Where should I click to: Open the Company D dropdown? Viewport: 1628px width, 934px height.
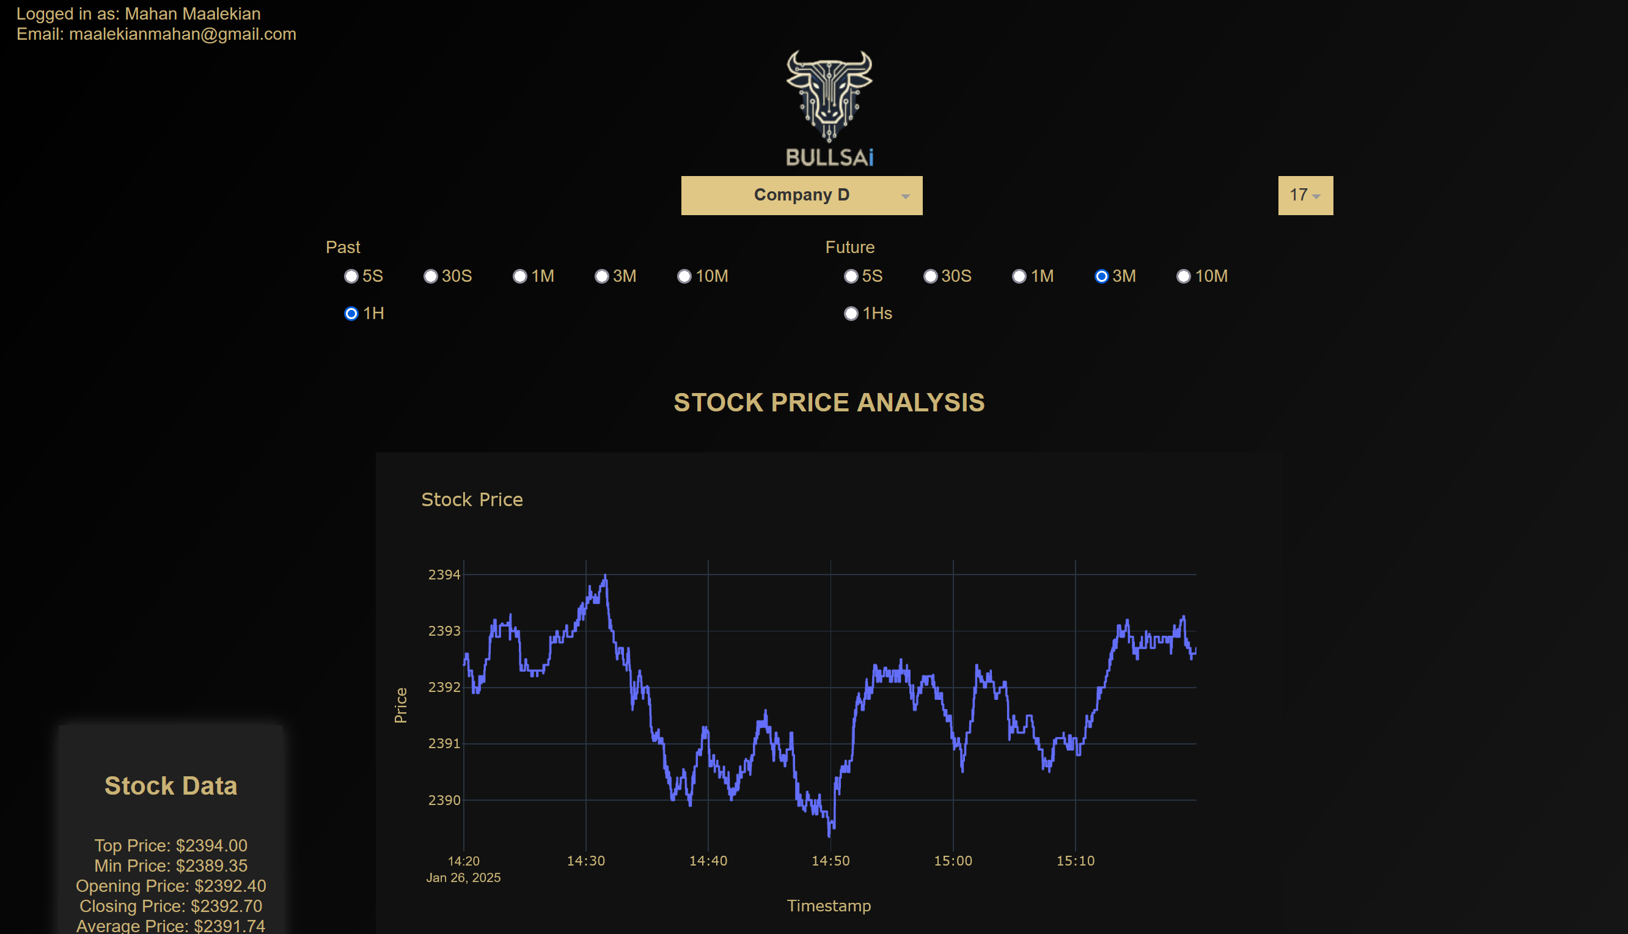tap(802, 195)
